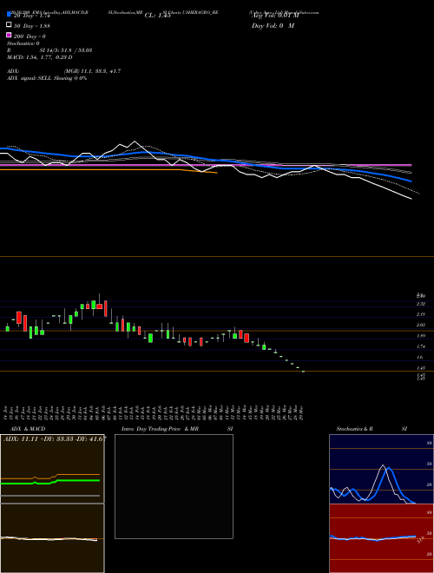Screen dimensions: 434x573
Task: Click the MACD indicator chart panel below ADX
Action: pos(52,538)
